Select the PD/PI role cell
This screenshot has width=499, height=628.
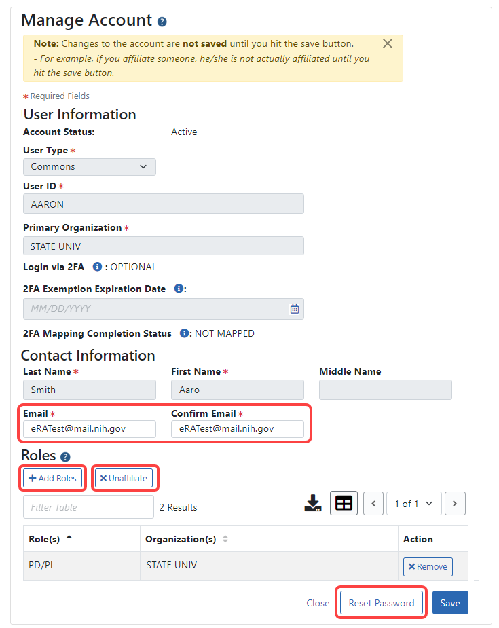point(81,566)
